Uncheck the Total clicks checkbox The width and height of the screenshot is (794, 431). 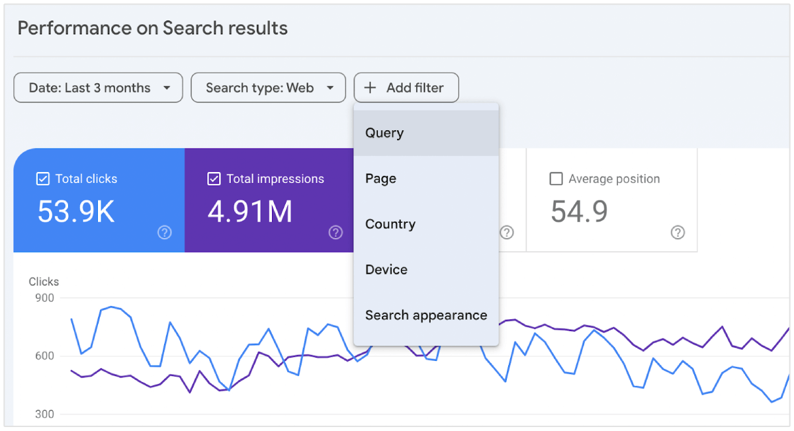tap(43, 178)
